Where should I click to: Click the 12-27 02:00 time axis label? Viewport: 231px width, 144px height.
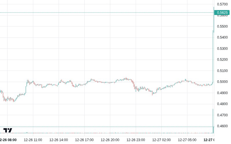tap(161, 140)
